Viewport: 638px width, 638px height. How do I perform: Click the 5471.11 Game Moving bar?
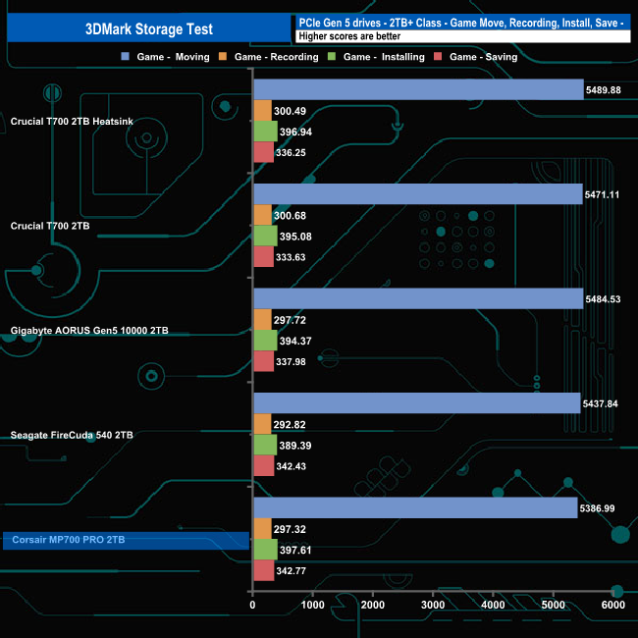coord(418,194)
